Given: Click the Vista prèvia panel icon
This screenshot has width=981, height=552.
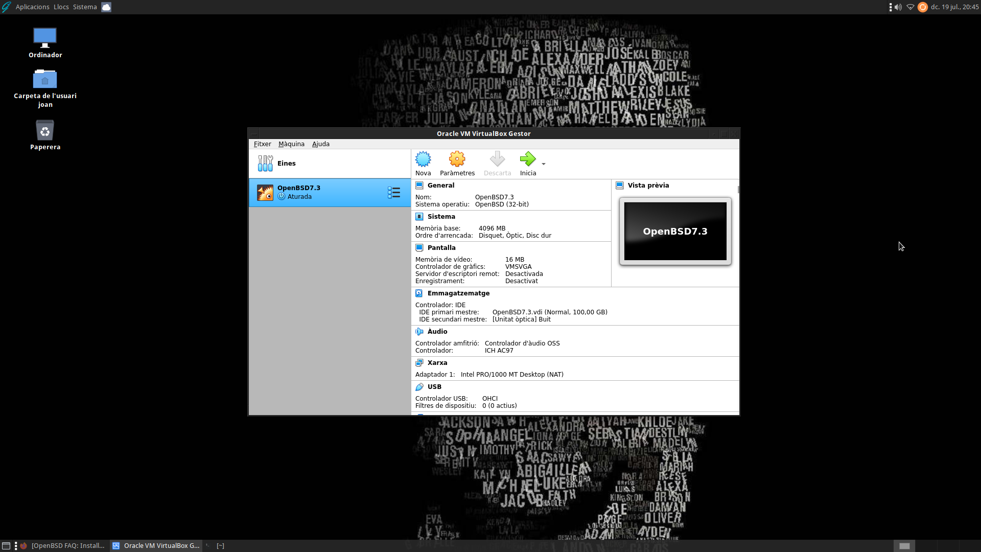Looking at the screenshot, I should (620, 186).
